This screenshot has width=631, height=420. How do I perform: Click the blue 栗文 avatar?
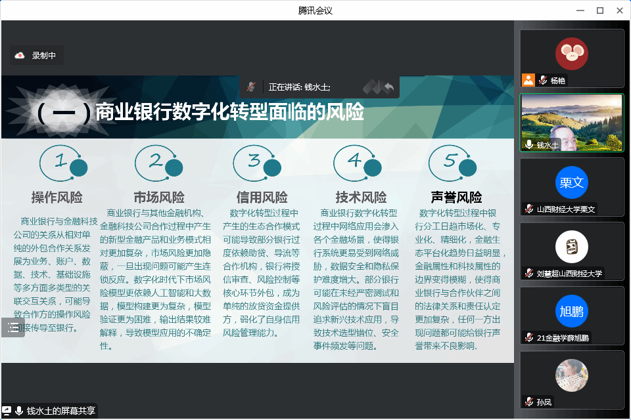(x=571, y=182)
